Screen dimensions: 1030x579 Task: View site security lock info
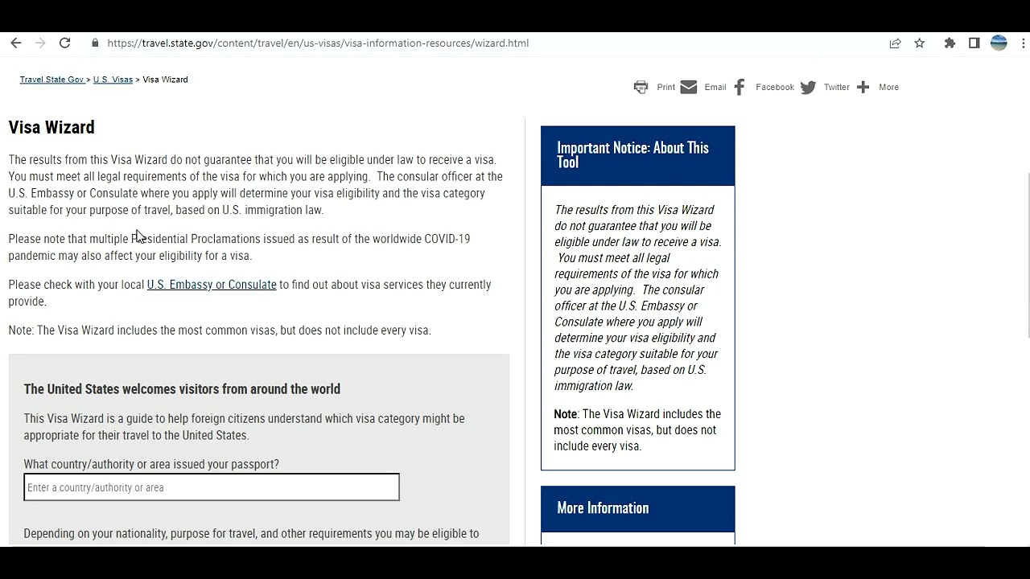95,43
